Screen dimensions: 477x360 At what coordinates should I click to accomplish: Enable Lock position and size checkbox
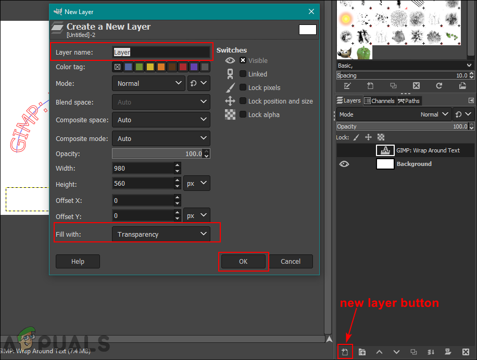tap(243, 101)
